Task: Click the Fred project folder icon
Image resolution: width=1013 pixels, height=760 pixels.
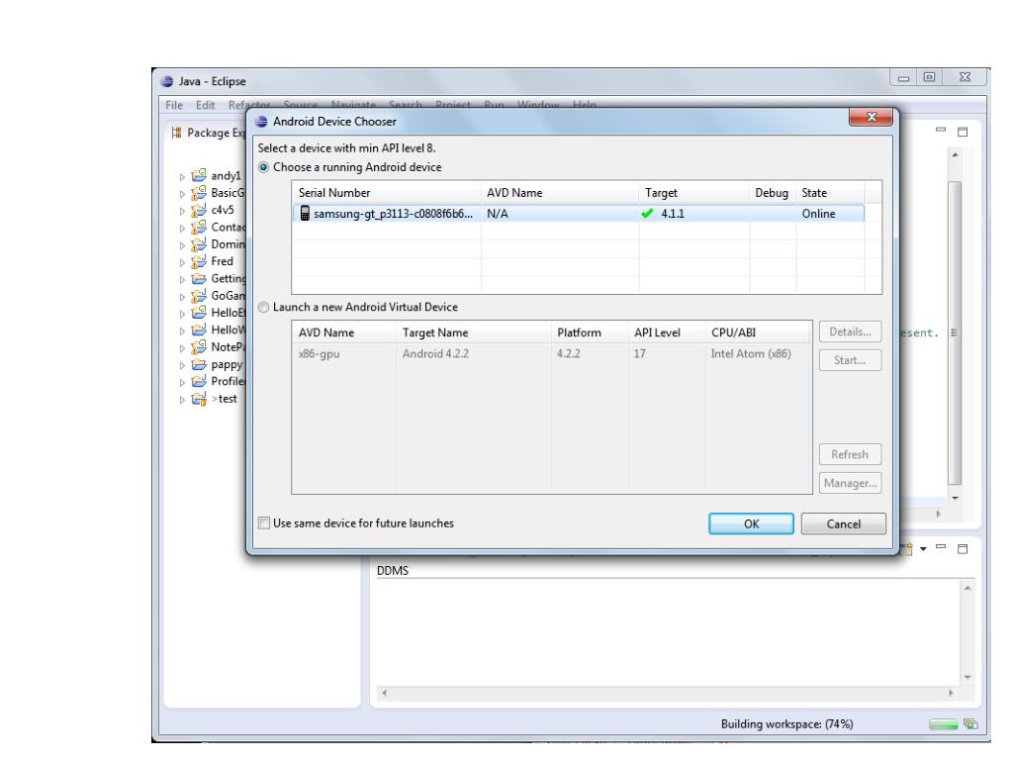Action: (x=199, y=261)
